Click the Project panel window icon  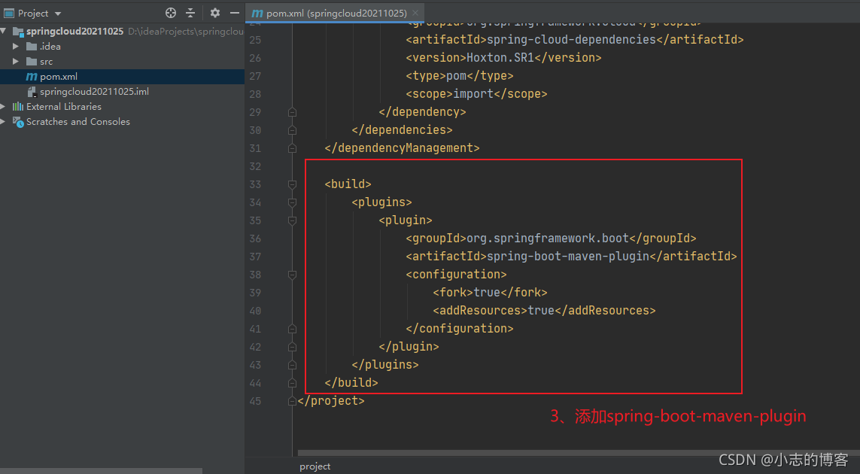(x=9, y=14)
